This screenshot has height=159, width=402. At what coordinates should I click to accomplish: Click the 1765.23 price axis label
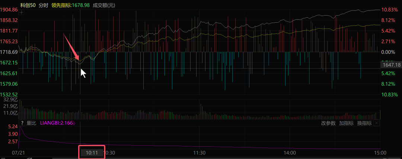point(9,42)
